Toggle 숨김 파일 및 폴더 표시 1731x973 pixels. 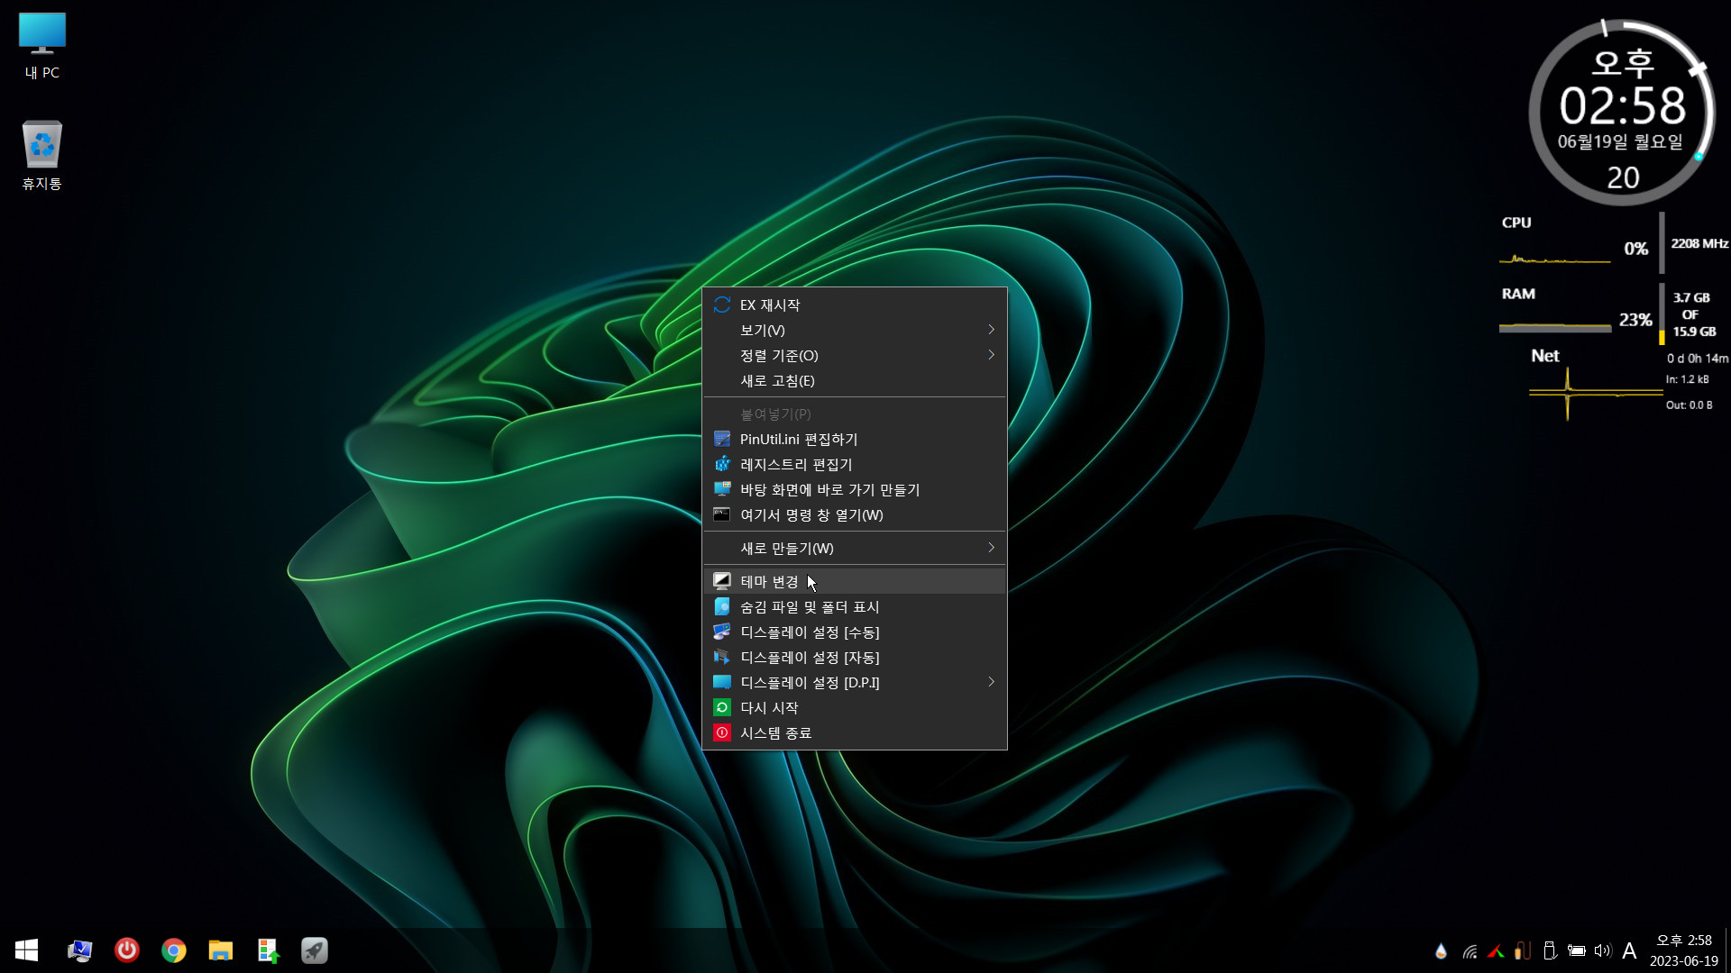(855, 606)
